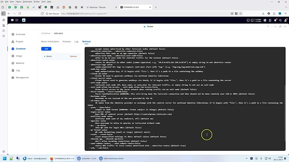Open the browser hamburger menu

pyautogui.click(x=285, y=14)
